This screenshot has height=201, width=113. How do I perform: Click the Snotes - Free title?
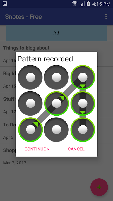coord(23,17)
